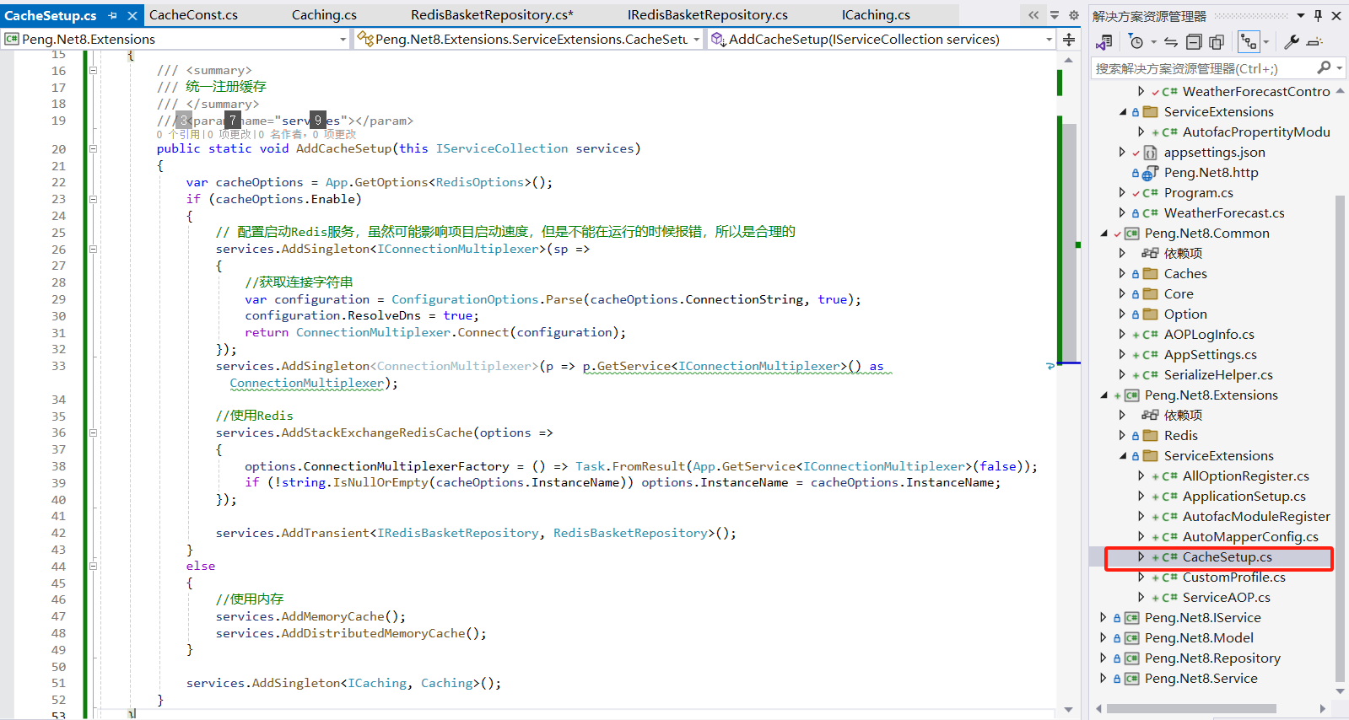Expand the Option folder
This screenshot has height=720, width=1349.
pos(1122,314)
